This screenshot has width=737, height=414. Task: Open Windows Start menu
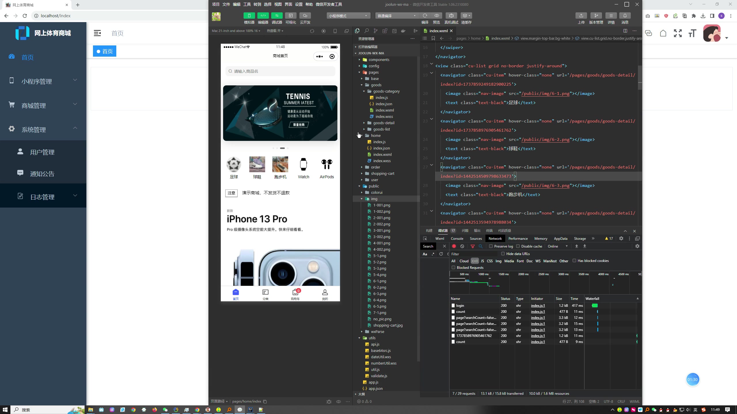point(5,410)
